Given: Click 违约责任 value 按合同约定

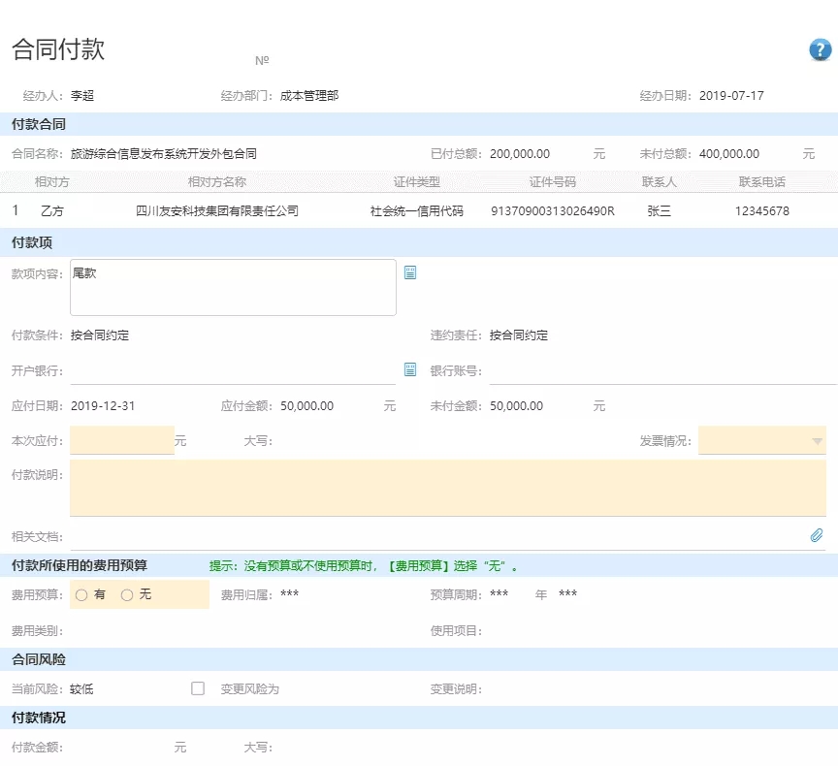Looking at the screenshot, I should pos(519,335).
